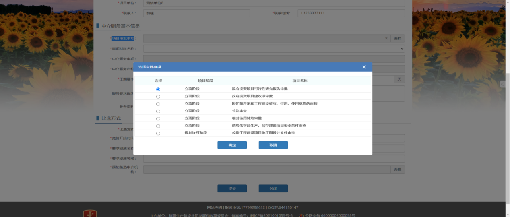Click the 项目名称 column header

coord(300,81)
